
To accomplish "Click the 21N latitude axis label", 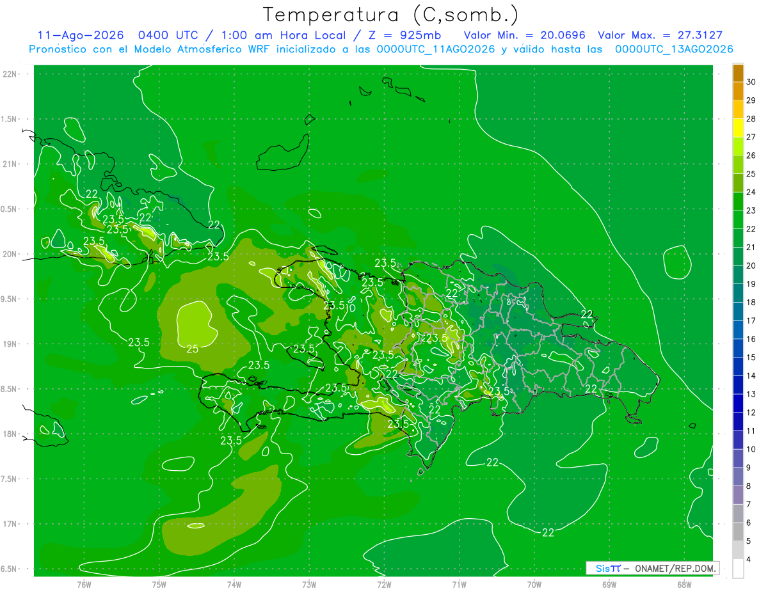I will pyautogui.click(x=11, y=164).
